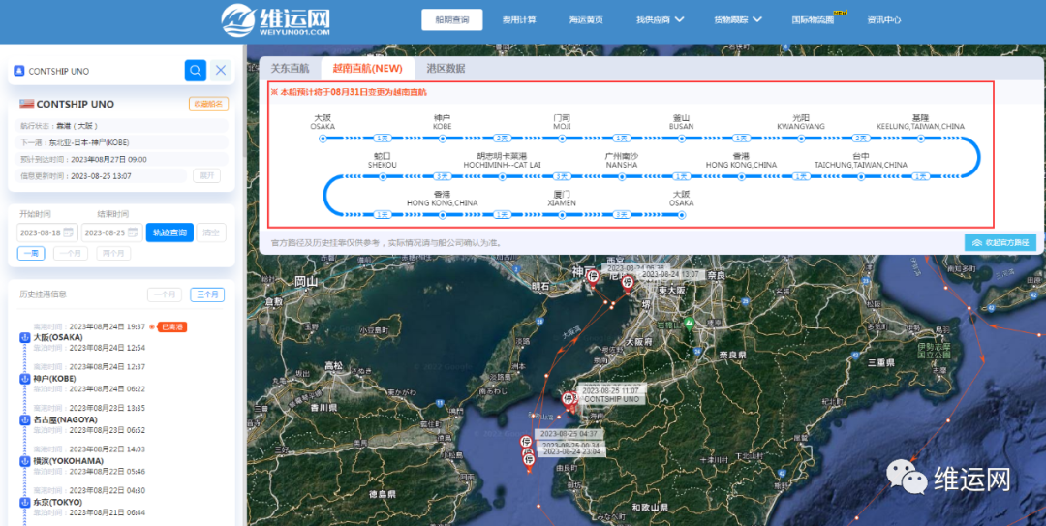Click the 停 marker labeled 2023-08-25 04:37
The image size is (1046, 526).
[x=526, y=442]
